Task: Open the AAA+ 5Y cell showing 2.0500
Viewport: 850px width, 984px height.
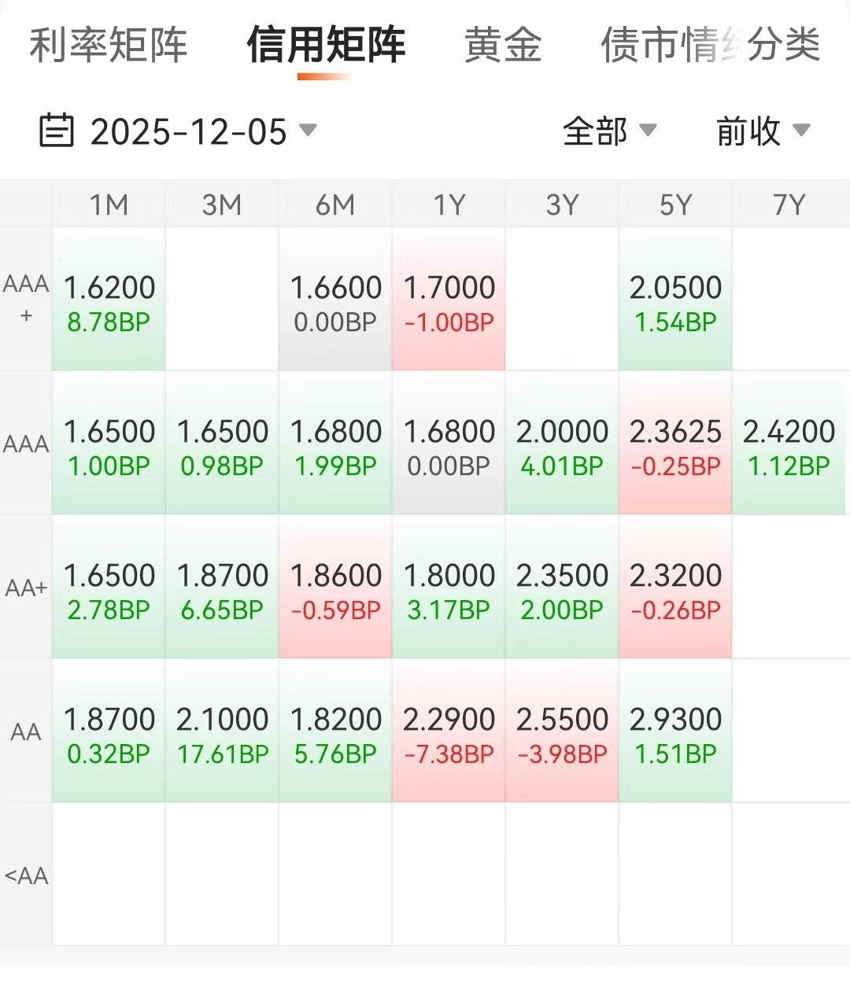Action: point(675,300)
